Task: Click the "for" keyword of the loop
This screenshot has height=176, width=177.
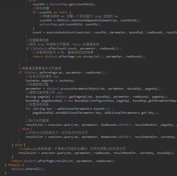Action: coord(28,109)
